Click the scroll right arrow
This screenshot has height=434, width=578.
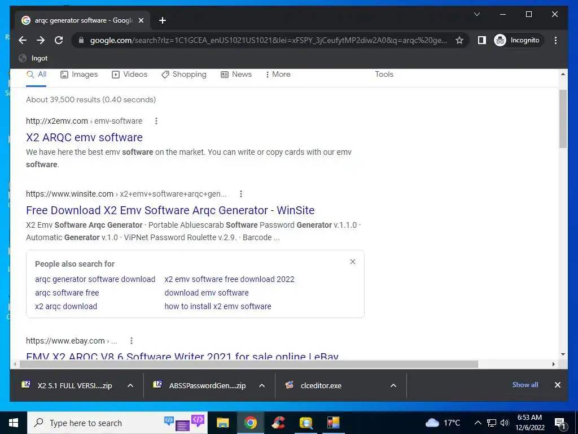554,364
